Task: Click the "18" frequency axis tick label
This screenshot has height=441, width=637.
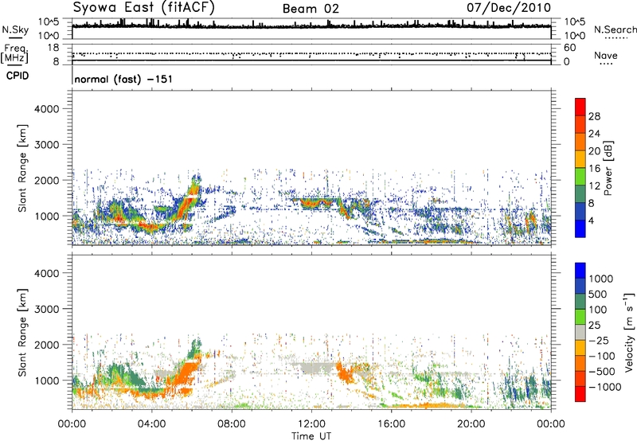Action: (53, 48)
